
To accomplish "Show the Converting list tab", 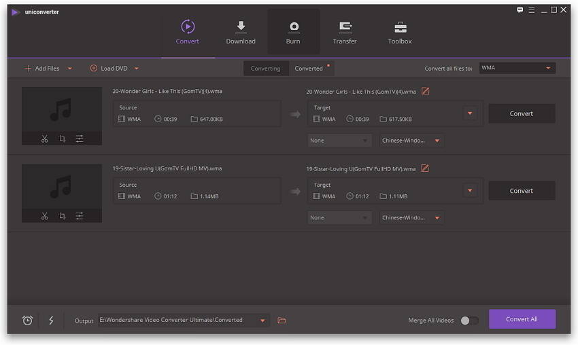I will coord(266,69).
